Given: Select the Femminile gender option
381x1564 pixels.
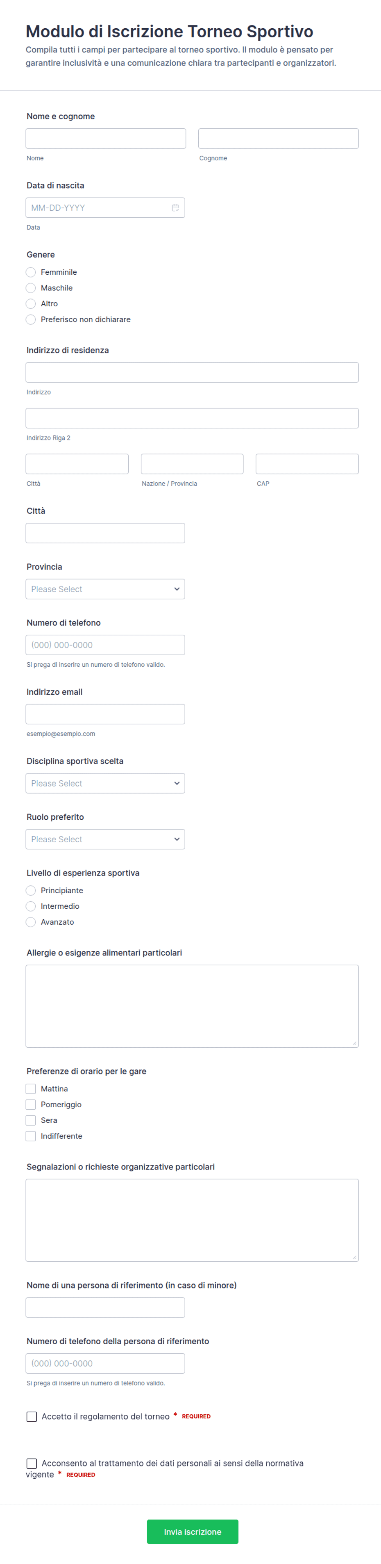Looking at the screenshot, I should (31, 272).
